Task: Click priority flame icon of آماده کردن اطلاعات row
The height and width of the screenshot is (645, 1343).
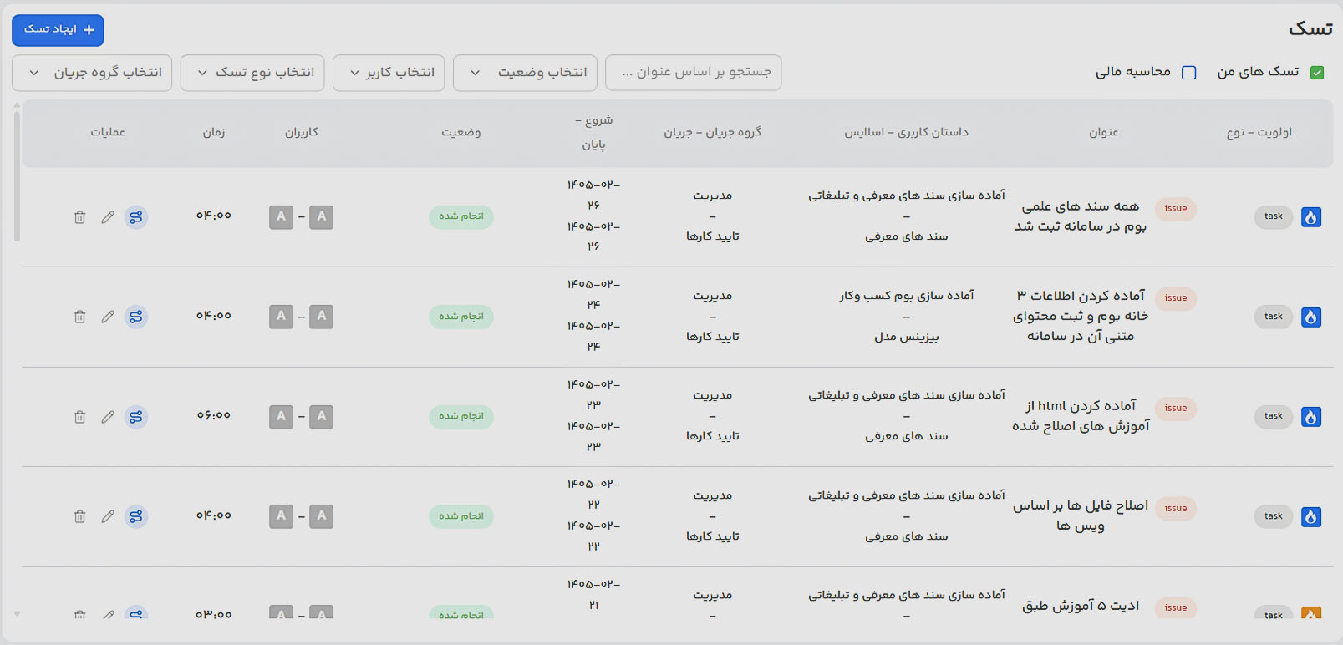Action: pos(1311,317)
